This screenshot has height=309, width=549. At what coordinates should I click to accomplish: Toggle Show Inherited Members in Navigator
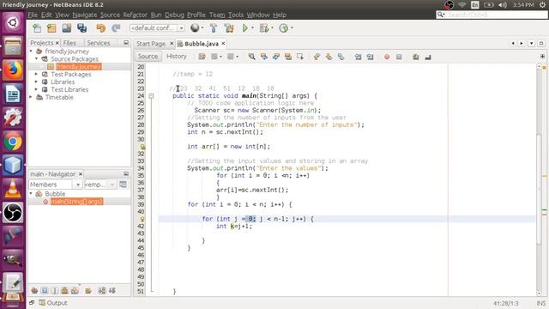[x=34, y=290]
